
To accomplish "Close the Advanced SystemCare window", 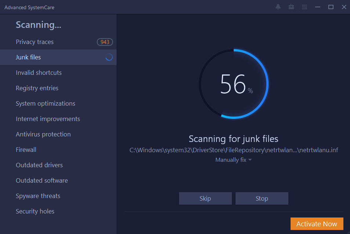I will [x=344, y=7].
